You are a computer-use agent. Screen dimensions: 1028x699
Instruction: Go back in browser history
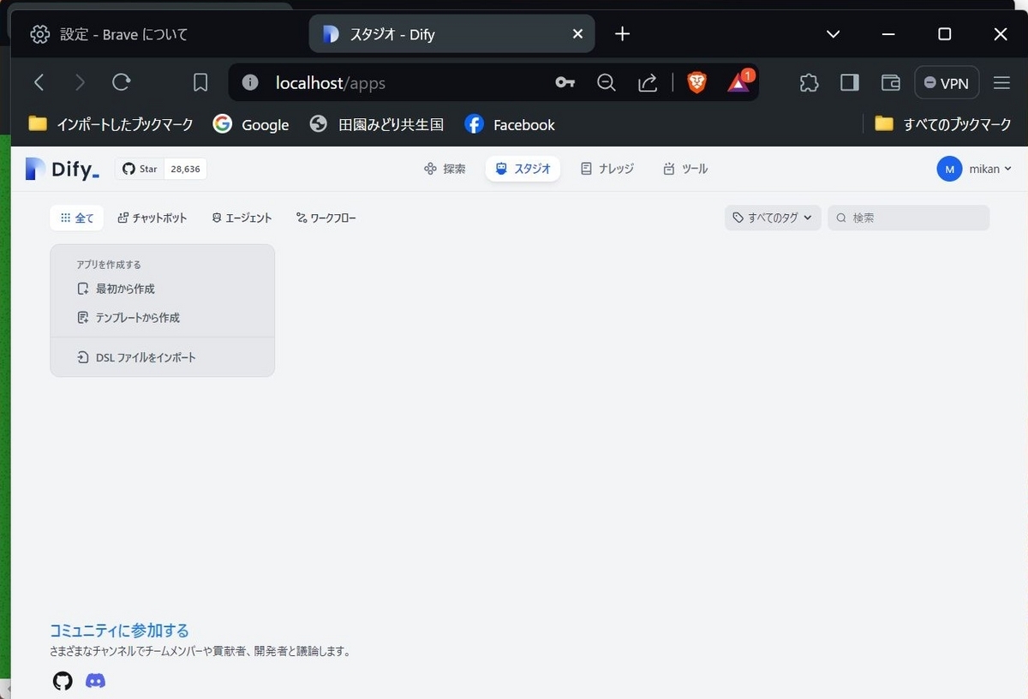(39, 82)
